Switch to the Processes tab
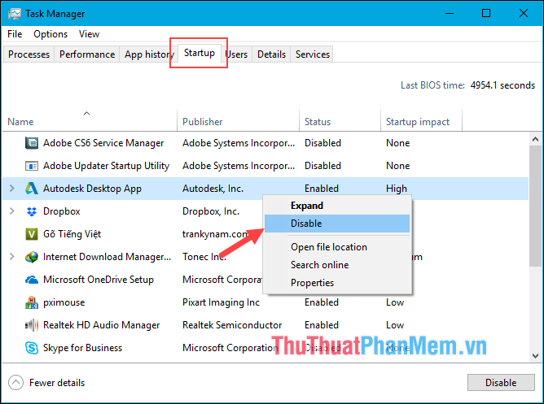 29,54
